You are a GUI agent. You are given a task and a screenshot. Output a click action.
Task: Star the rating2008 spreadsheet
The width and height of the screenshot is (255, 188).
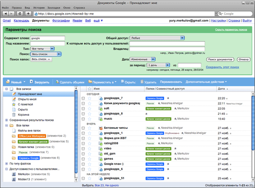pos(89,143)
